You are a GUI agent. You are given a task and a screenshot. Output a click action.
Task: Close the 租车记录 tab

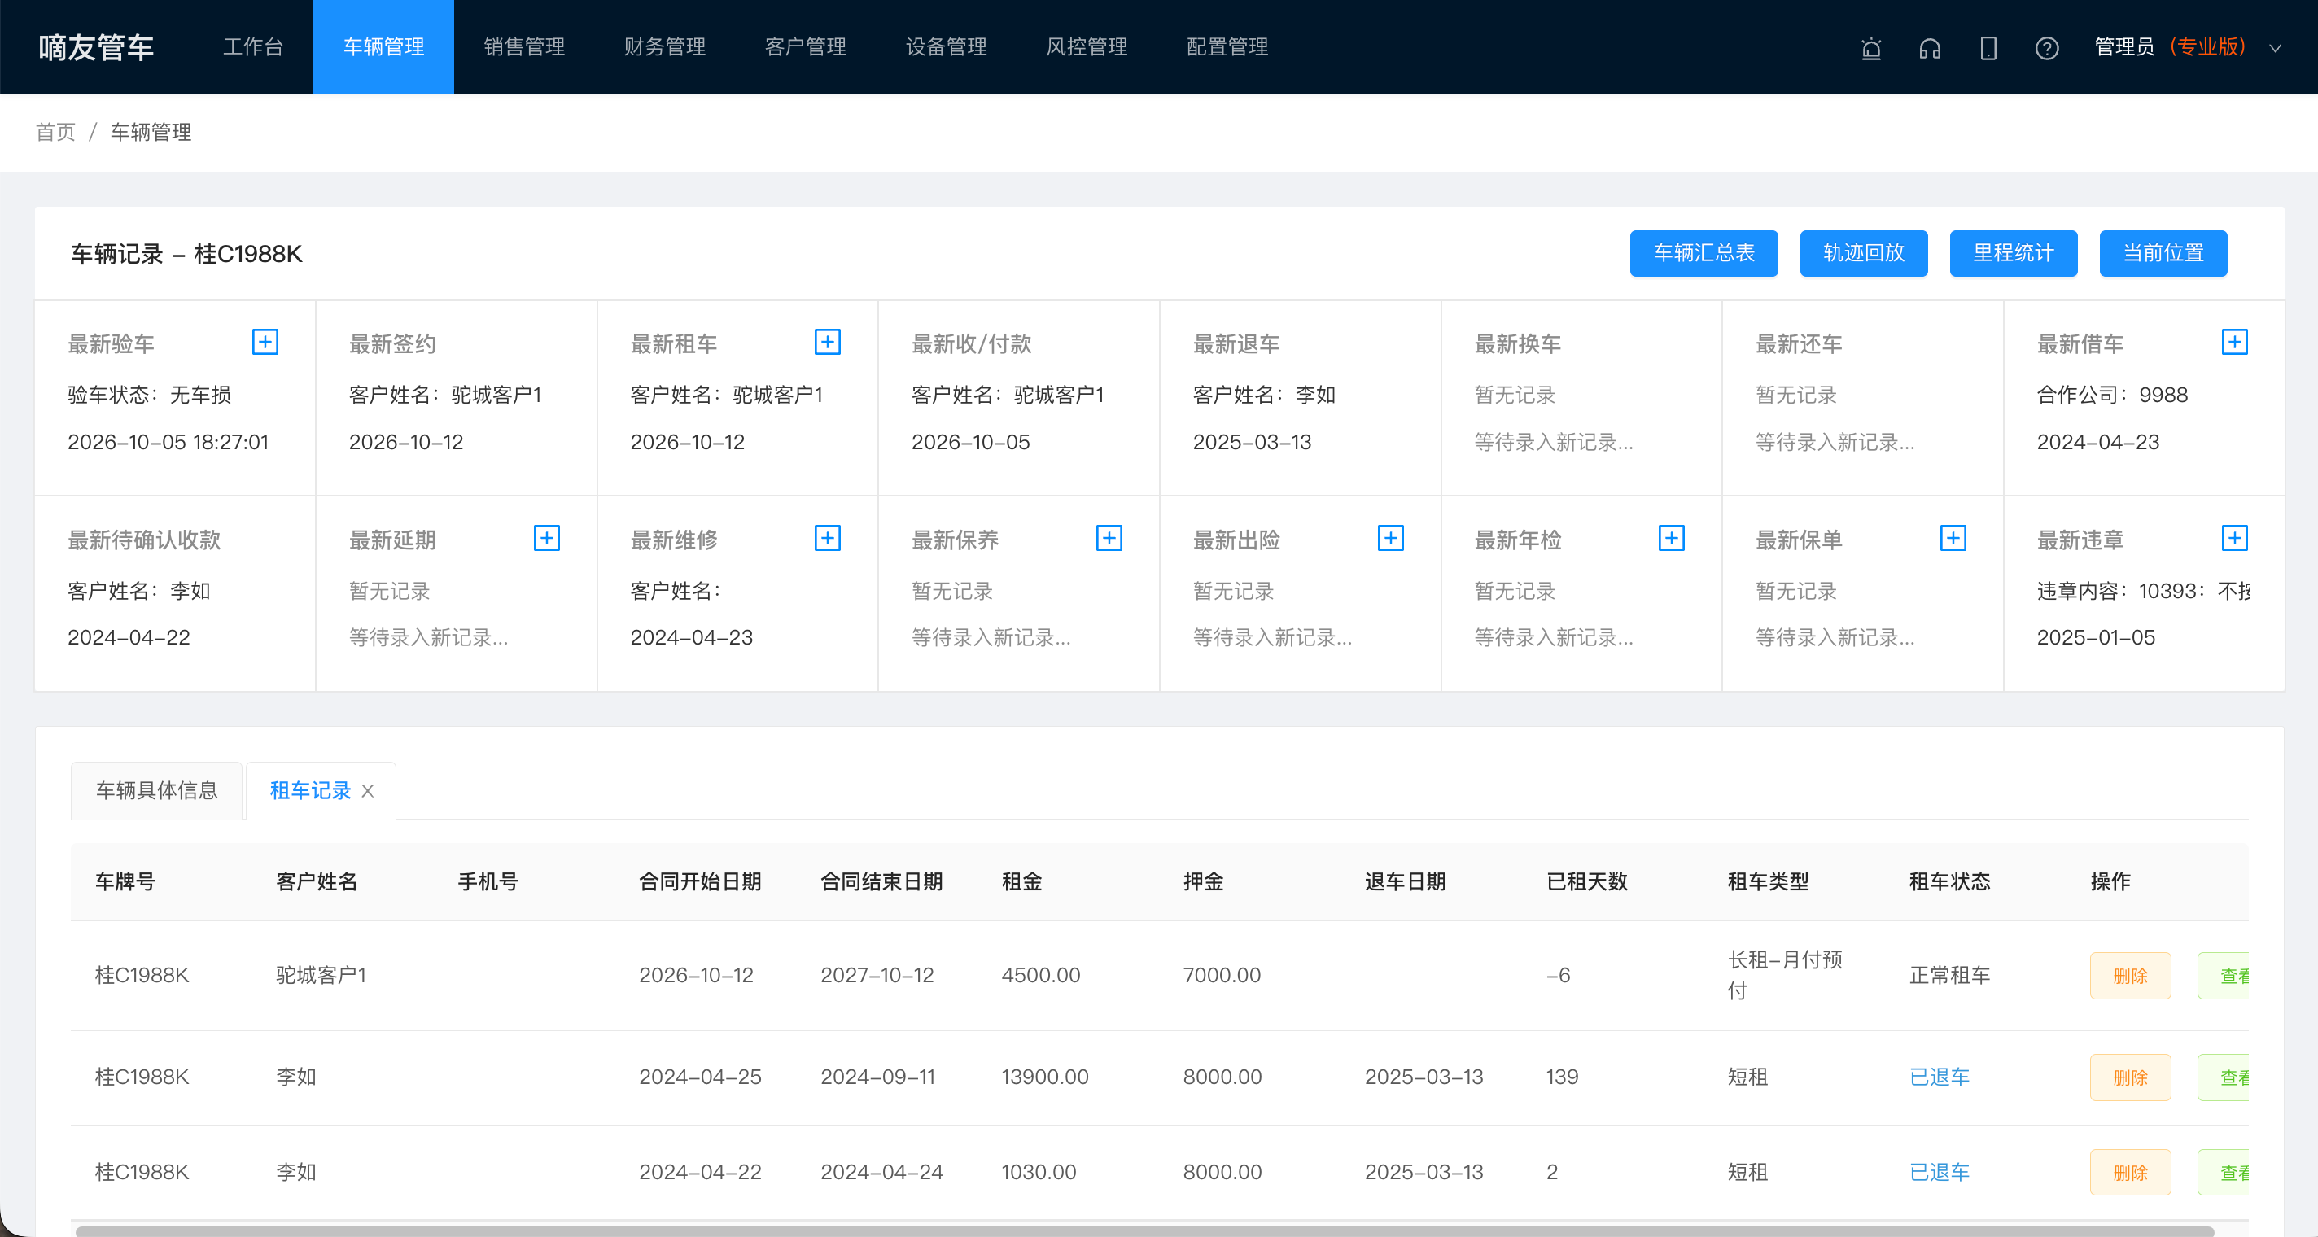(x=367, y=791)
